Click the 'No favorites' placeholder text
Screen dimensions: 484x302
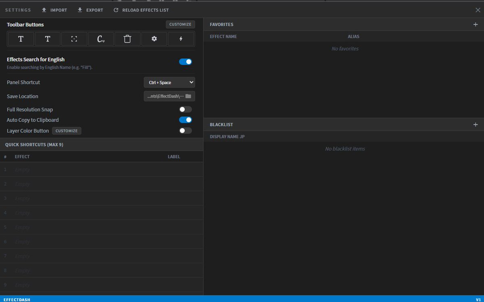345,49
